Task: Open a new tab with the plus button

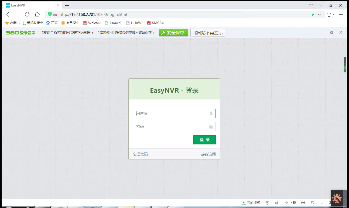Action: click(67, 5)
